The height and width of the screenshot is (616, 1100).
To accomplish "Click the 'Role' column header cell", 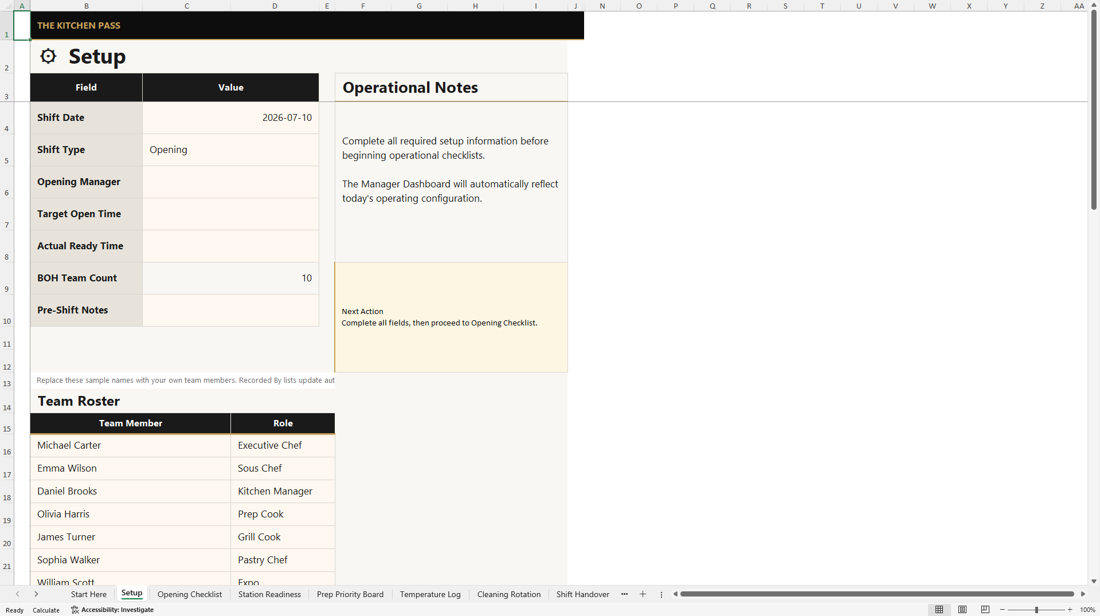I will click(x=283, y=423).
